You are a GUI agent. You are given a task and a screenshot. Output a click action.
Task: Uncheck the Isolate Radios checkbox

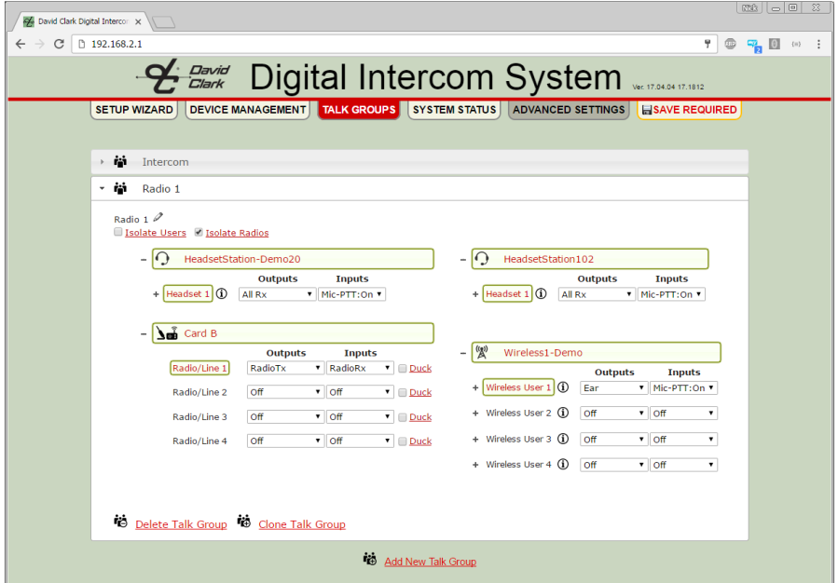pyautogui.click(x=199, y=232)
